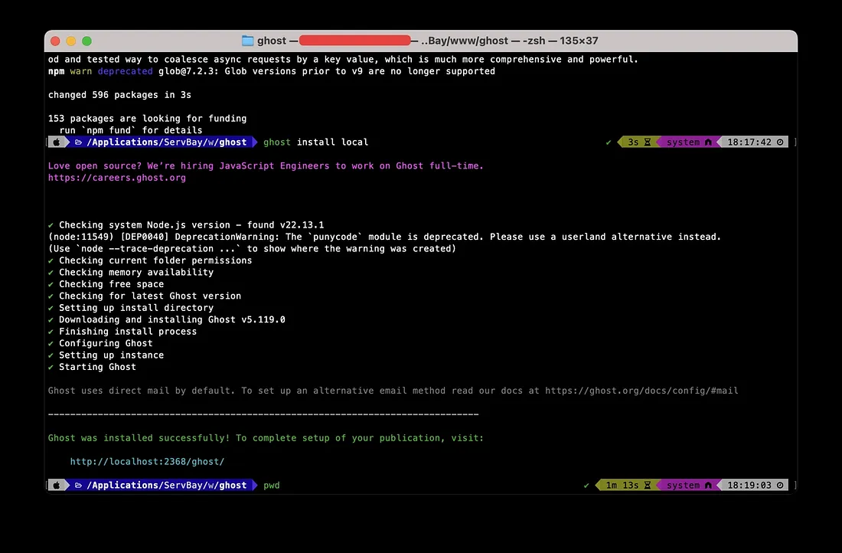This screenshot has width=842, height=553.
Task: Click the 'Love open source?' hiring message
Action: point(266,166)
